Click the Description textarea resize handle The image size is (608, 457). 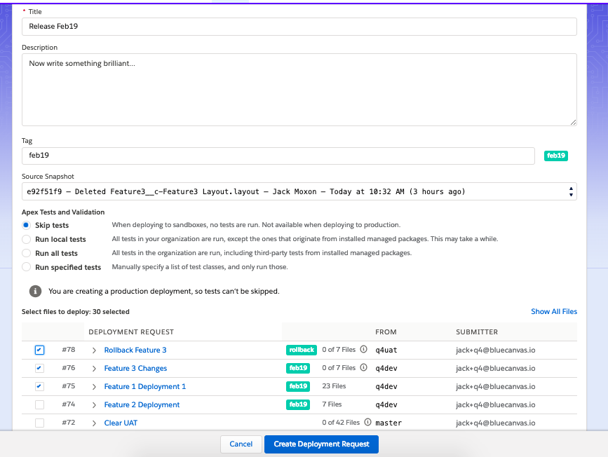(573, 122)
